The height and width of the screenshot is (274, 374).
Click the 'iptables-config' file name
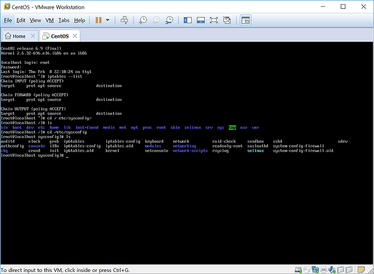click(x=123, y=142)
